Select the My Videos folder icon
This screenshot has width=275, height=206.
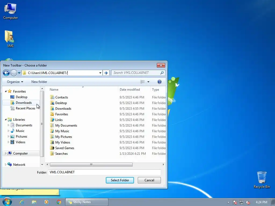(x=52, y=142)
